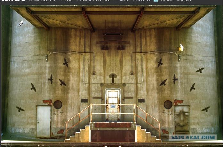Click the dark plaque left of the center door

click(x=84, y=100)
